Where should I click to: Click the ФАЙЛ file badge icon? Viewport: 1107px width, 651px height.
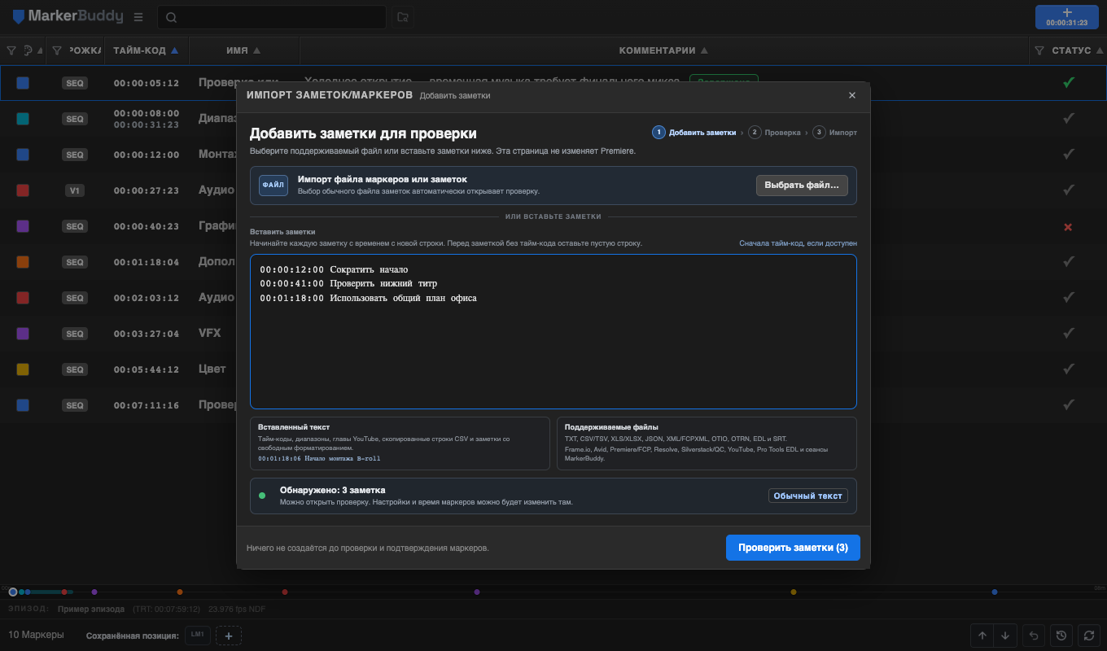click(x=273, y=186)
